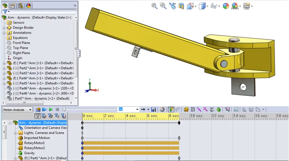Click the Edit Appearance color ball
Viewport: 289px width, 161px height.
pyautogui.click(x=226, y=6)
